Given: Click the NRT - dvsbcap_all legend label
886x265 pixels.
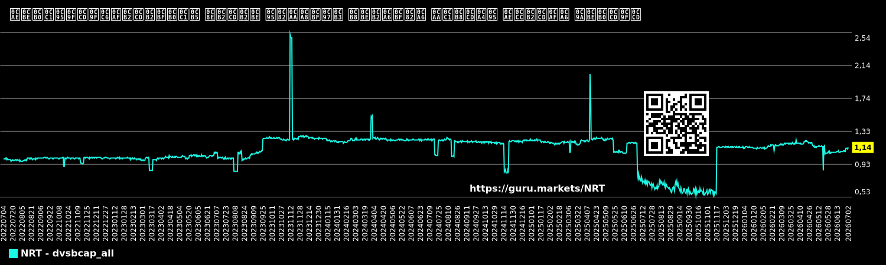Looking at the screenshot, I should coord(67,253).
